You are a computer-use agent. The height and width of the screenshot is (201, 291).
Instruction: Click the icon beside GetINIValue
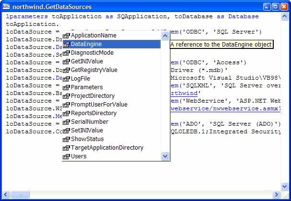click(x=67, y=61)
